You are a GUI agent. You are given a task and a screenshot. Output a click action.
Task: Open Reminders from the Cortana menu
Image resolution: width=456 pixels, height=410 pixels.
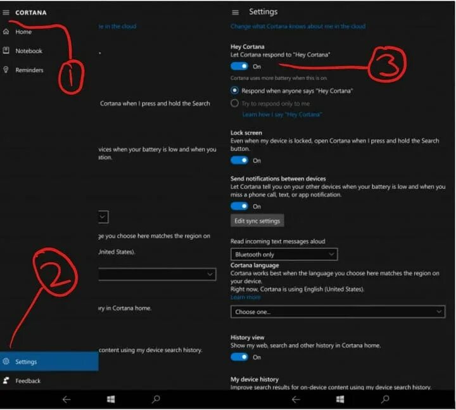(x=29, y=70)
